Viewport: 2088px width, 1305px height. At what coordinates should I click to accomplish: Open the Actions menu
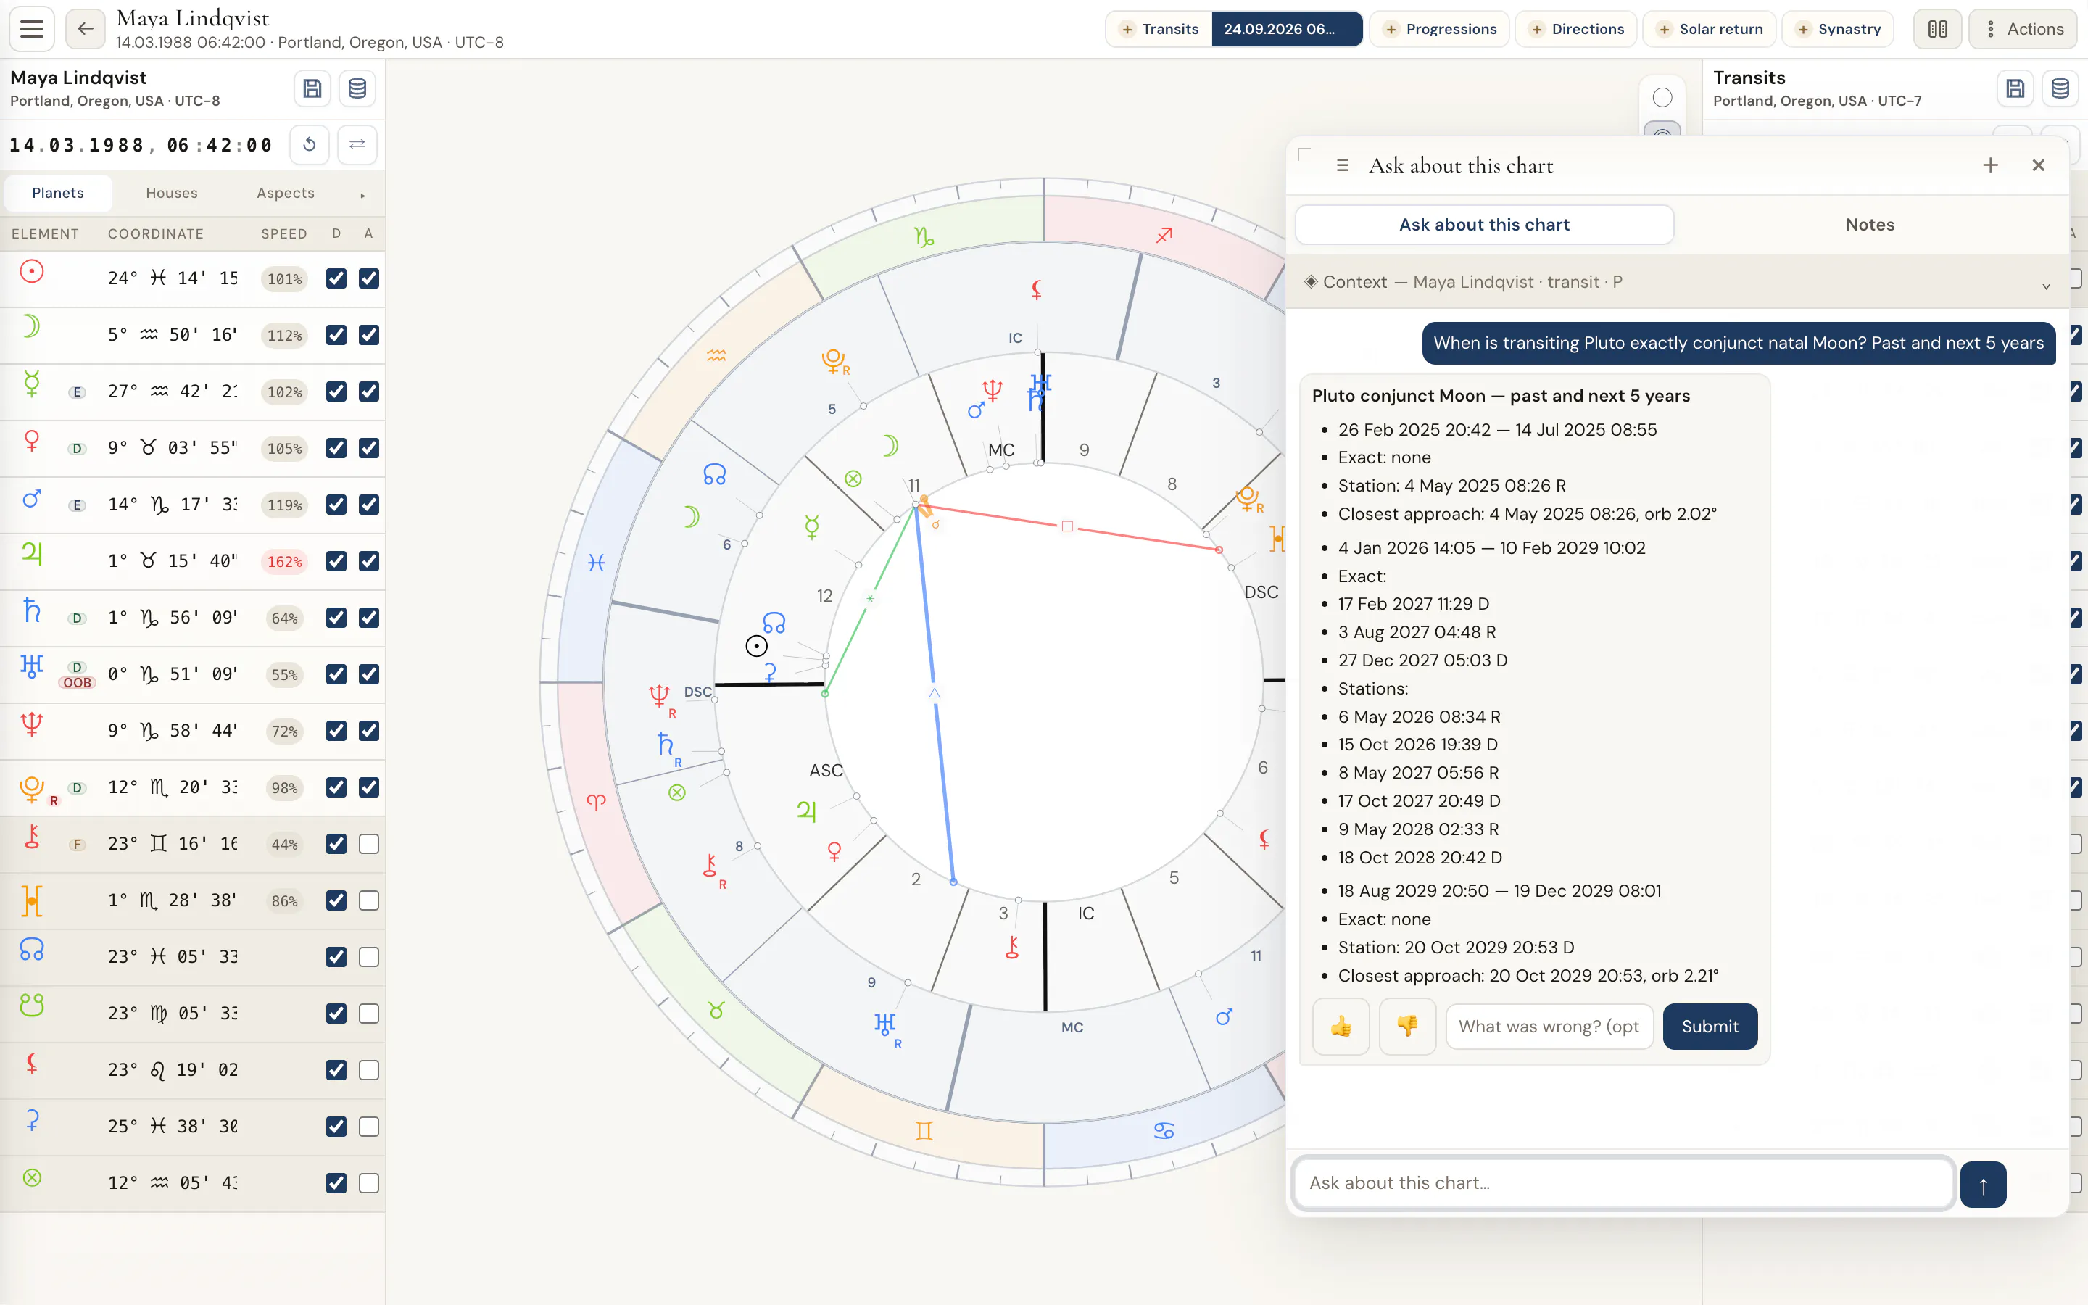point(2023,28)
